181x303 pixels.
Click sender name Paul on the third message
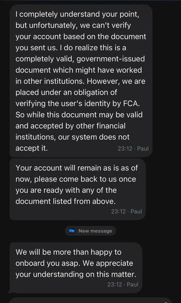point(133,285)
